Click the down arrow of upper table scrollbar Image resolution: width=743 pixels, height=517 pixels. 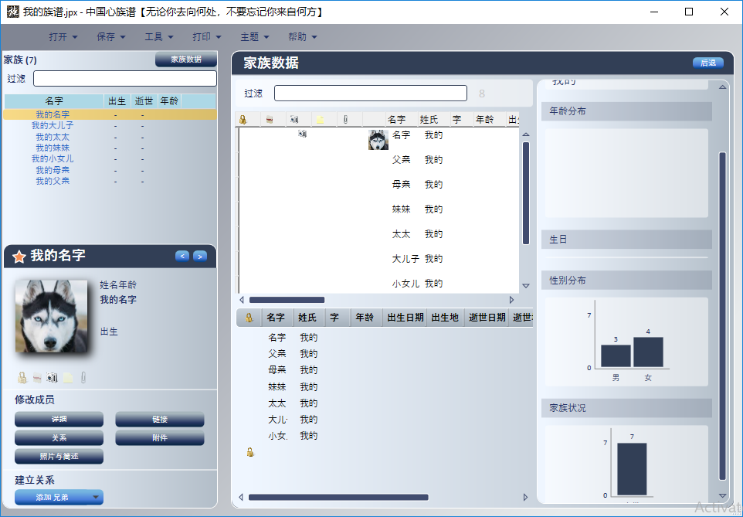[x=526, y=285]
